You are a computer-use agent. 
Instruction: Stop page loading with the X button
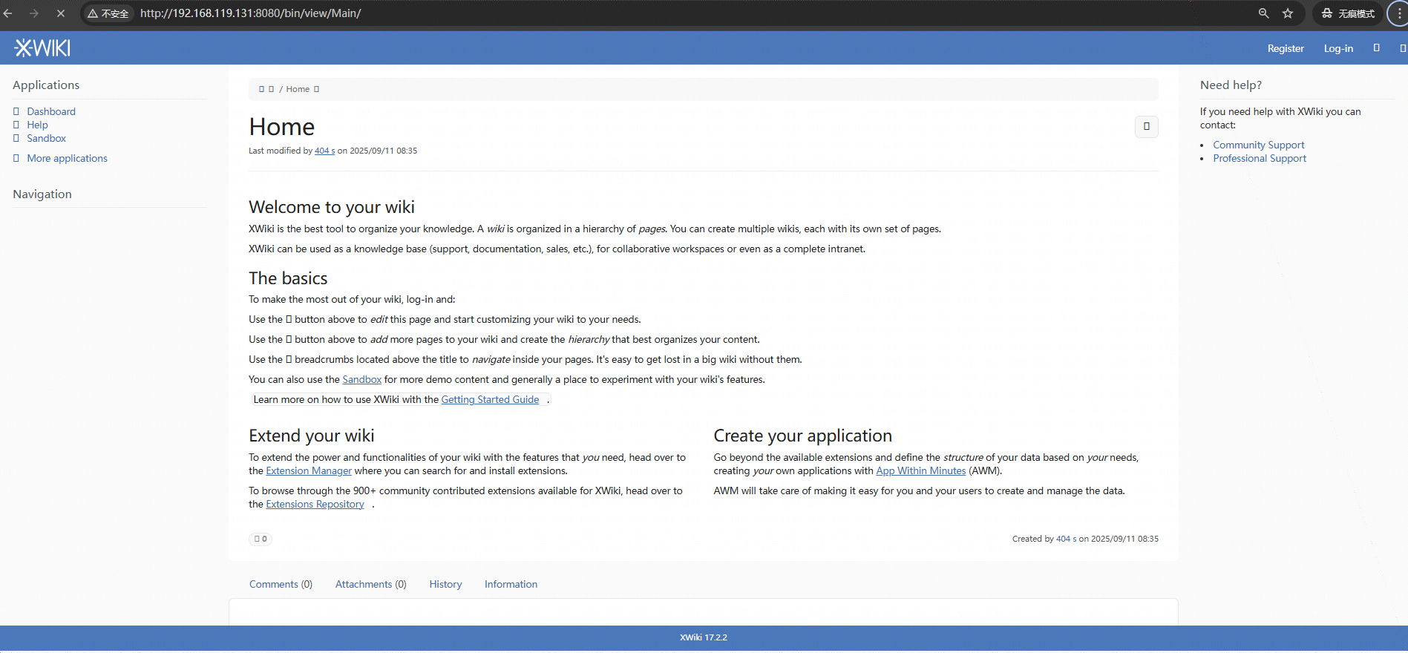[x=61, y=13]
